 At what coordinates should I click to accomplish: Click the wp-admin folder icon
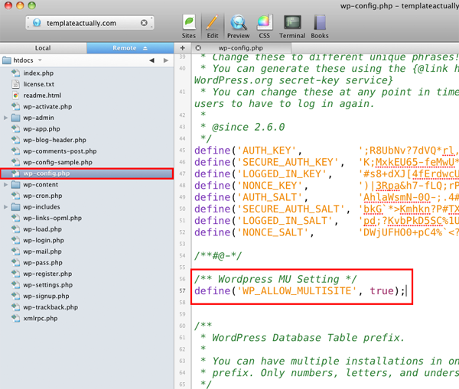pos(15,118)
